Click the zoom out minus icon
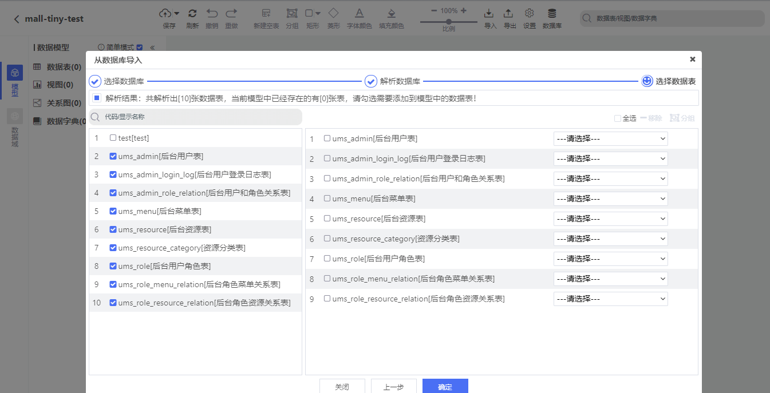Screen dimensions: 770x393 pyautogui.click(x=434, y=10)
